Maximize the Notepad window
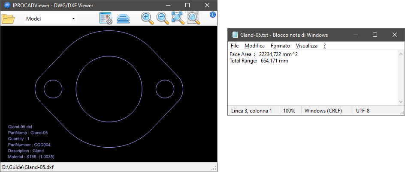Viewport: 405px width, 172px height. coord(375,35)
